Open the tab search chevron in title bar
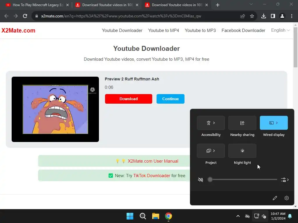298x223 pixels. point(251,4)
